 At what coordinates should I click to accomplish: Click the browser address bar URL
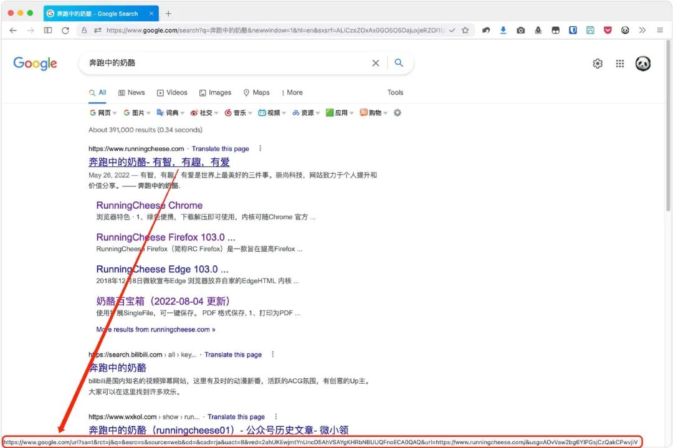tap(275, 31)
